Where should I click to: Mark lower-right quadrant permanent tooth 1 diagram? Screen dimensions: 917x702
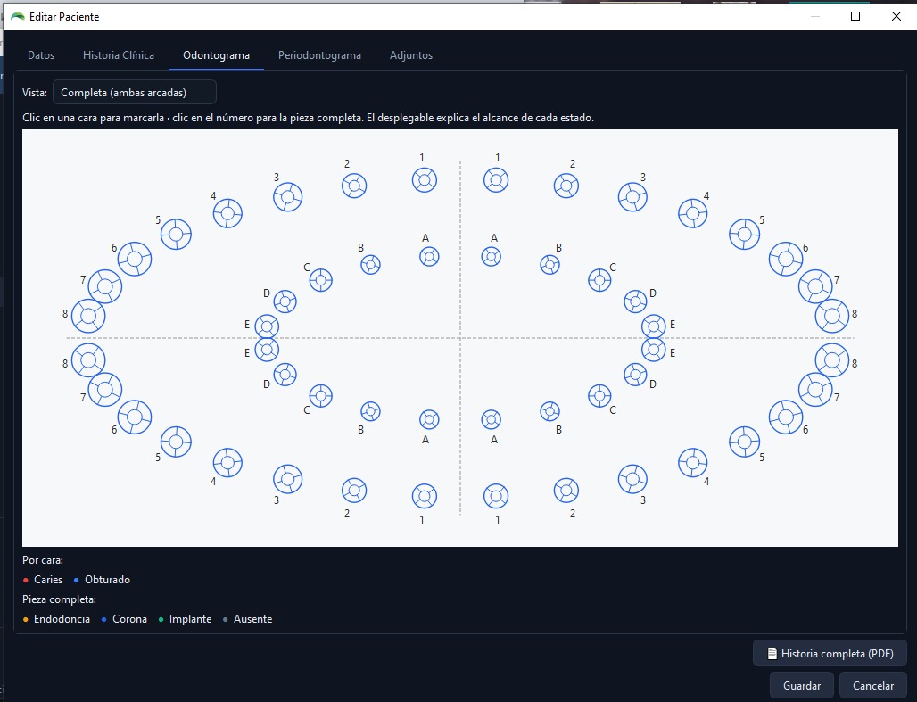pos(496,496)
